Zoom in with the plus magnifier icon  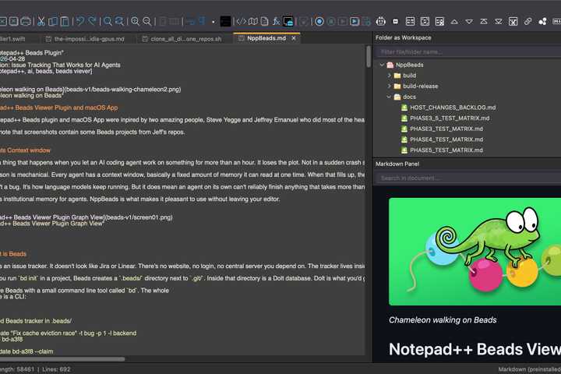pyautogui.click(x=136, y=22)
